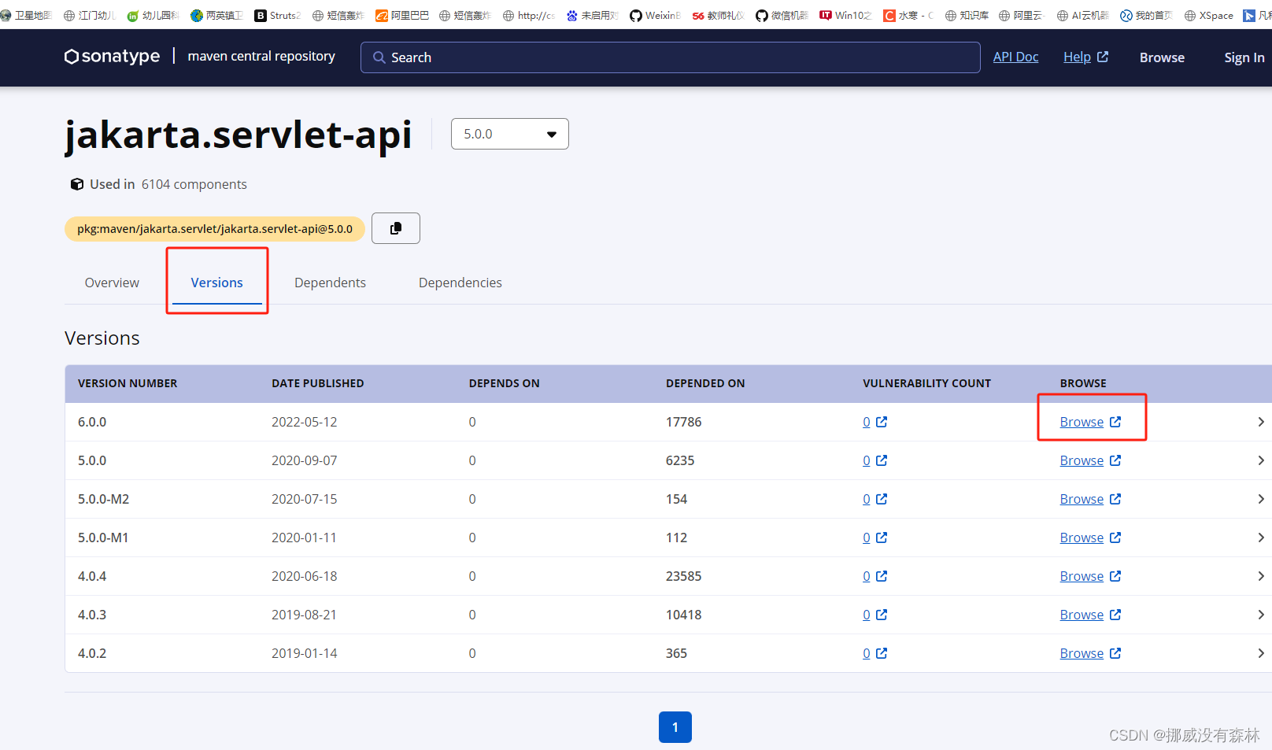Open the 水寒 CSDN bookmark
The height and width of the screenshot is (750, 1272).
(908, 15)
